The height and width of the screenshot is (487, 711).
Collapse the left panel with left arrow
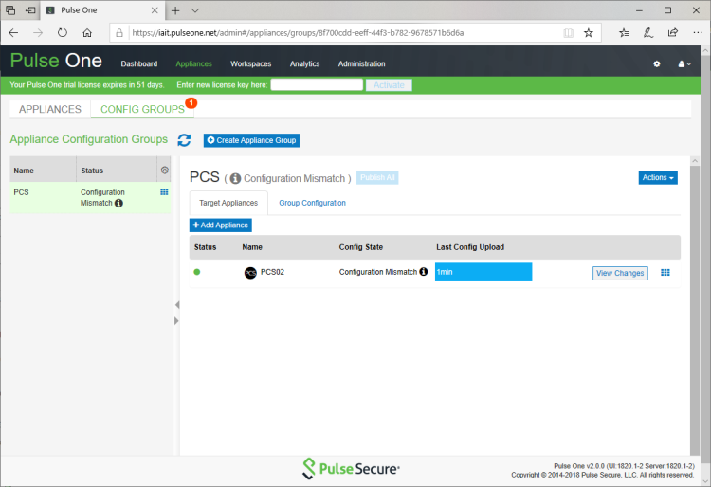175,305
